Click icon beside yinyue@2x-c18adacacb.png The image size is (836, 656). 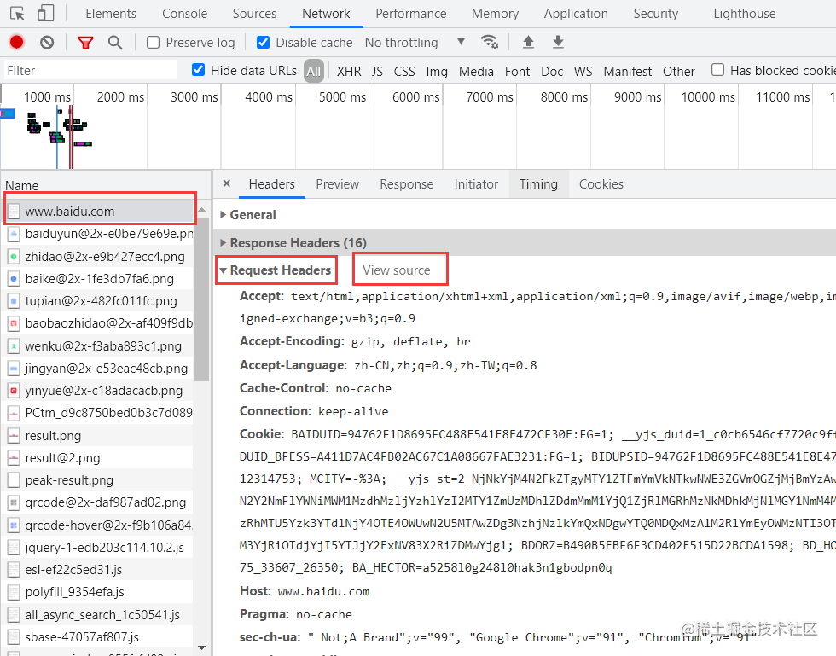pos(14,391)
